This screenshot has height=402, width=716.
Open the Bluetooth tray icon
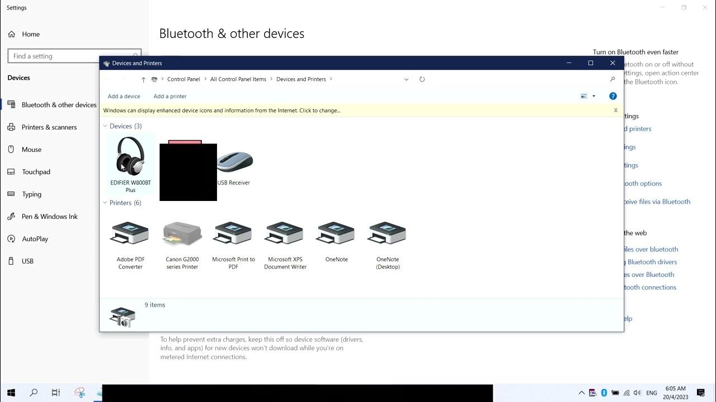(x=604, y=393)
